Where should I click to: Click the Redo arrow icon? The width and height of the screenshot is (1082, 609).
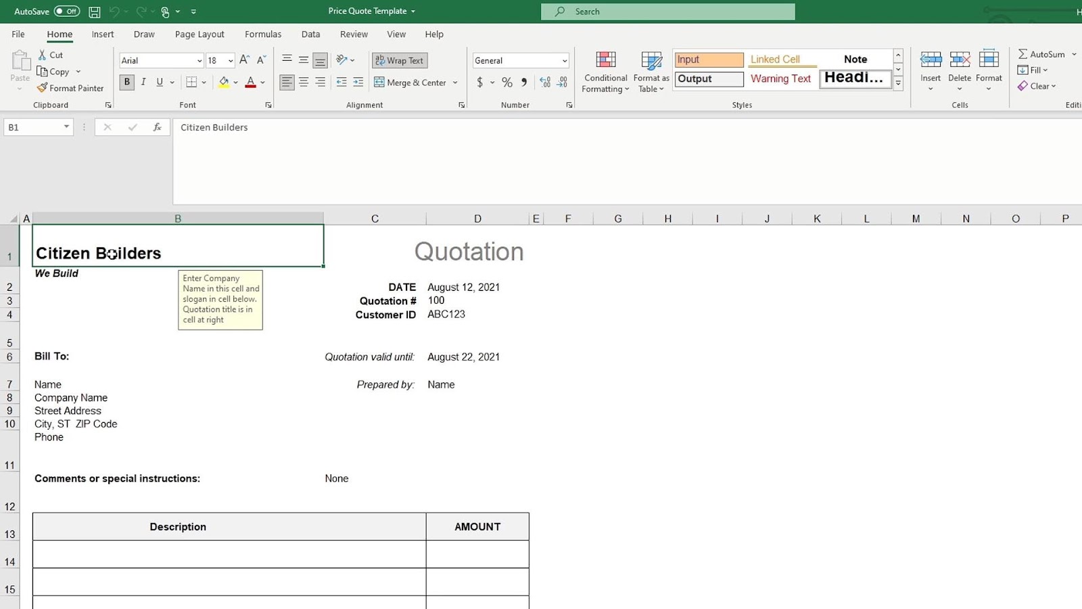click(x=141, y=12)
